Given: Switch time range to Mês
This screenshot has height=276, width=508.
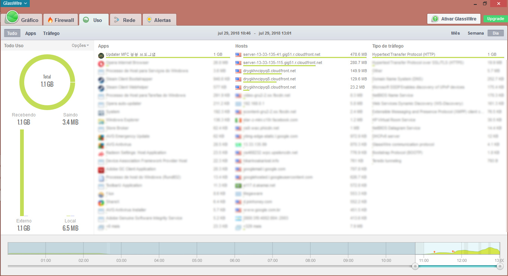Looking at the screenshot, I should tap(455, 33).
